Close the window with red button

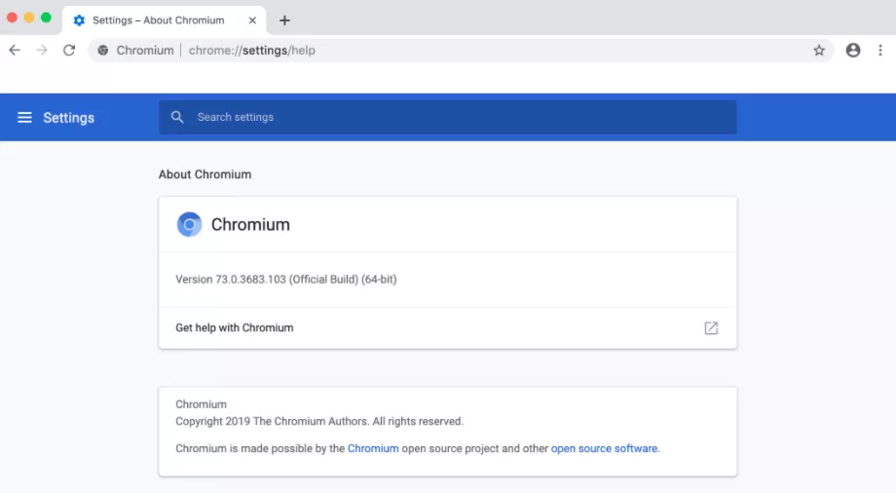tap(12, 18)
